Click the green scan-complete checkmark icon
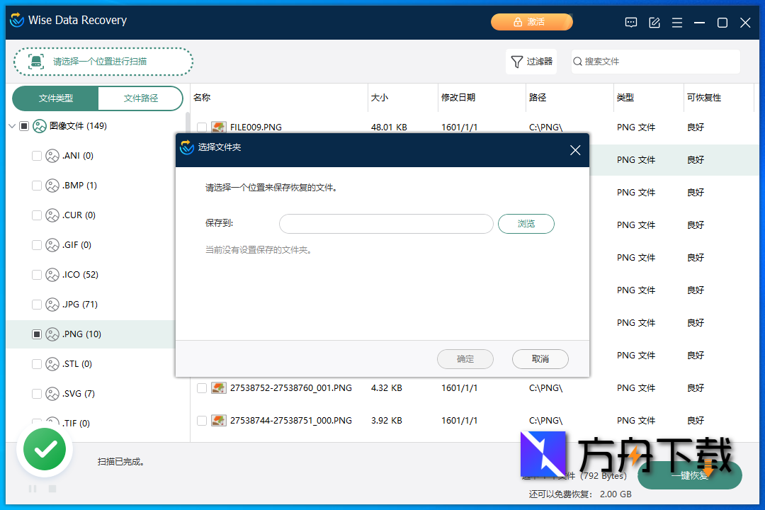 [x=44, y=449]
